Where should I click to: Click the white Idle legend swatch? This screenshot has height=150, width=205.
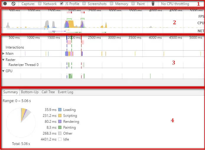coord(60,139)
